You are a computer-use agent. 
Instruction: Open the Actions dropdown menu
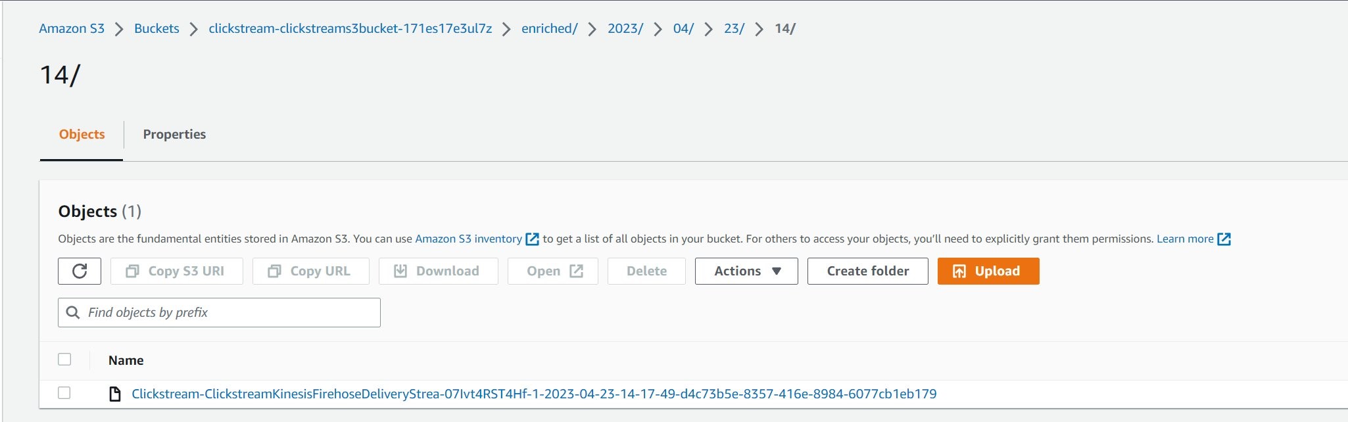(746, 271)
